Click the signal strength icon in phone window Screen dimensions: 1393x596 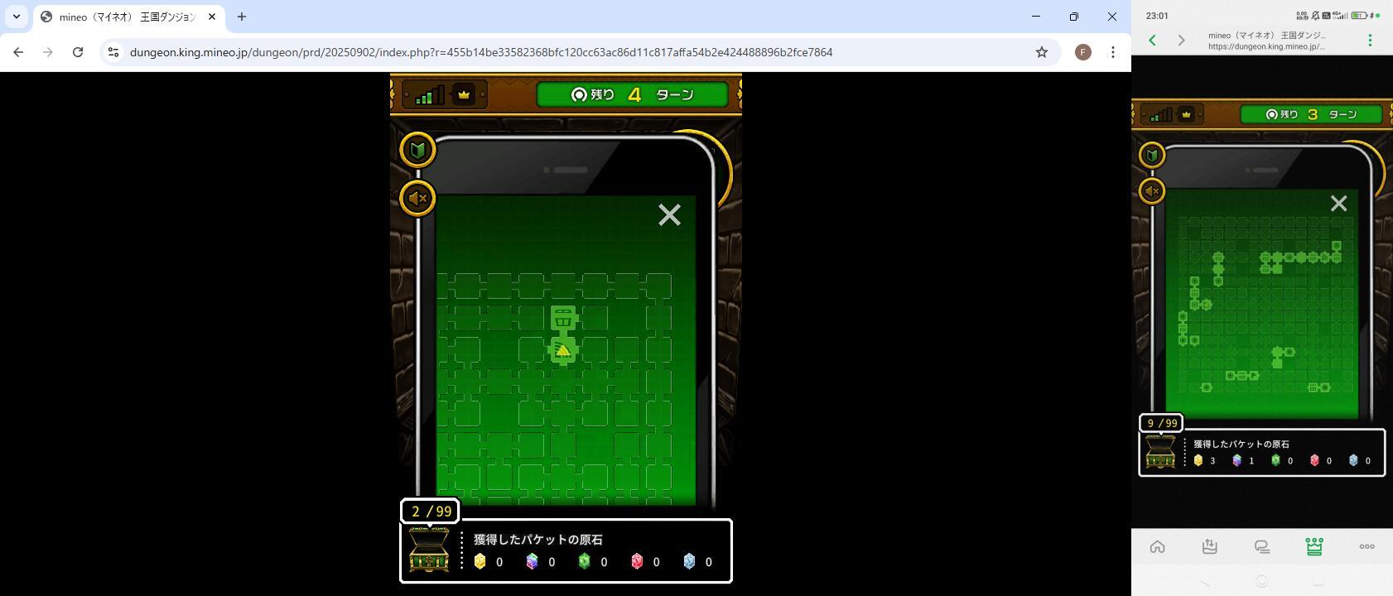(1161, 114)
